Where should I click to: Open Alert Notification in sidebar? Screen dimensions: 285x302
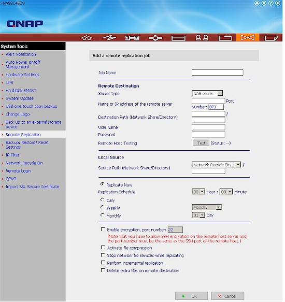[x=21, y=54]
